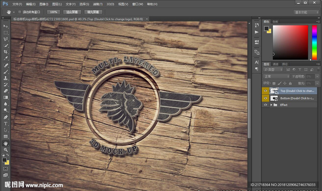Click the Fill Screen button
Viewport: 322px width, 191px height.
(x=93, y=12)
